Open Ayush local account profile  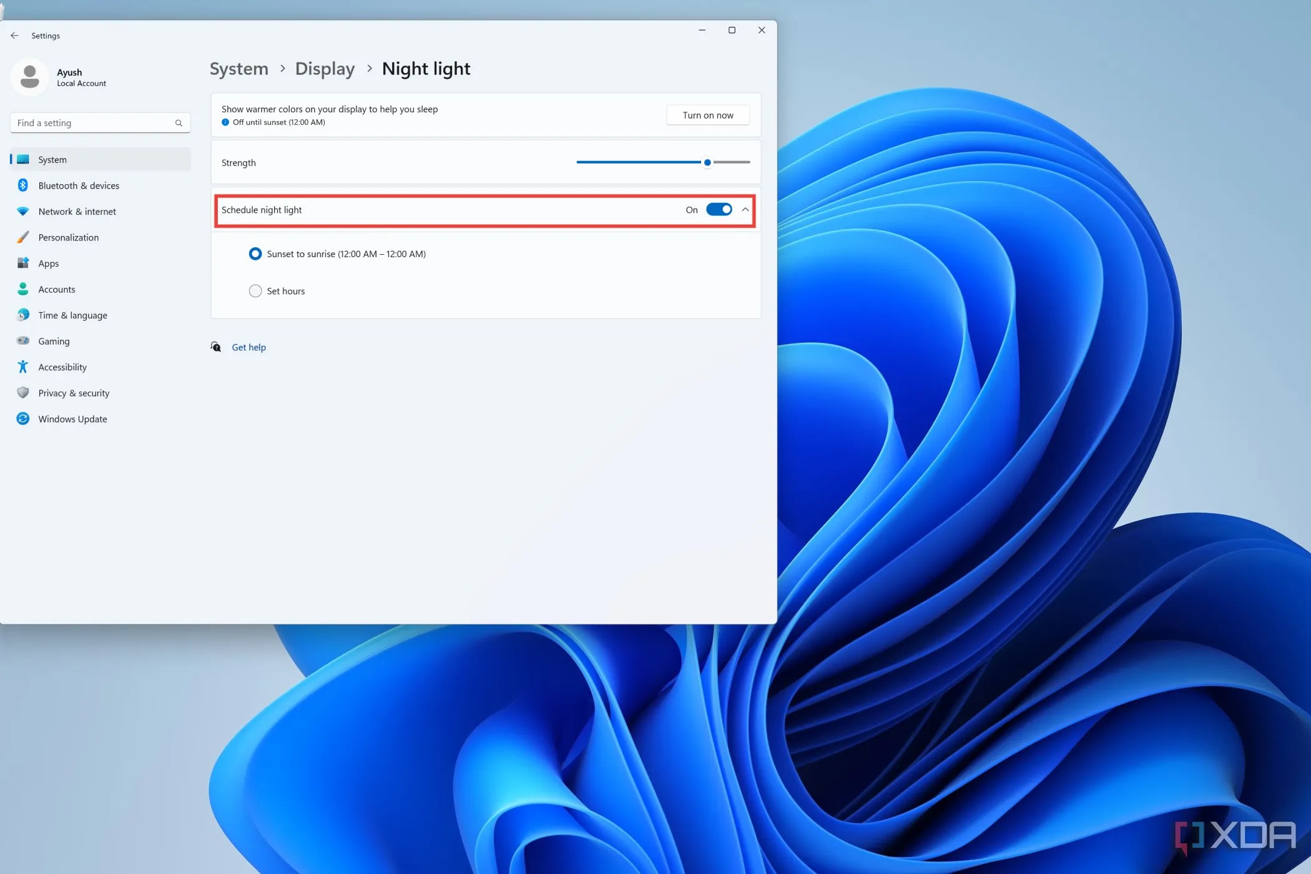pos(69,76)
